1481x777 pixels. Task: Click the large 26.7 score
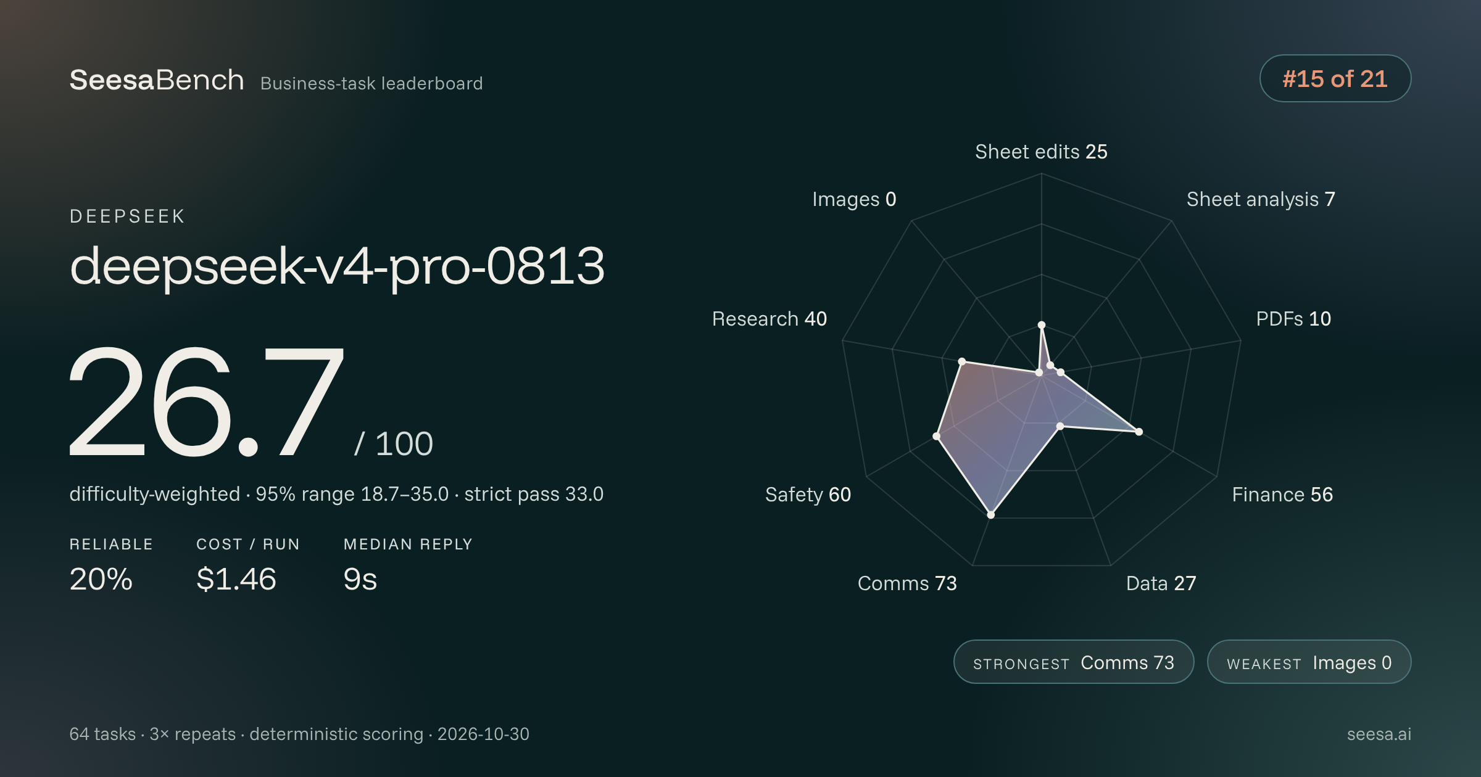point(206,401)
